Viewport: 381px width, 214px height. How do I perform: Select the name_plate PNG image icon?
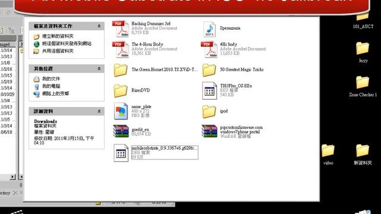click(x=121, y=111)
